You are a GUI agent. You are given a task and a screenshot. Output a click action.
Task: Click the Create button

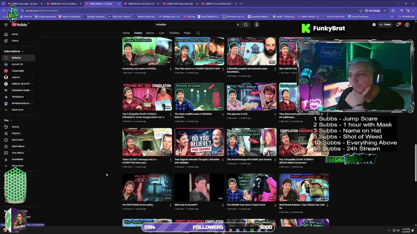point(385,24)
